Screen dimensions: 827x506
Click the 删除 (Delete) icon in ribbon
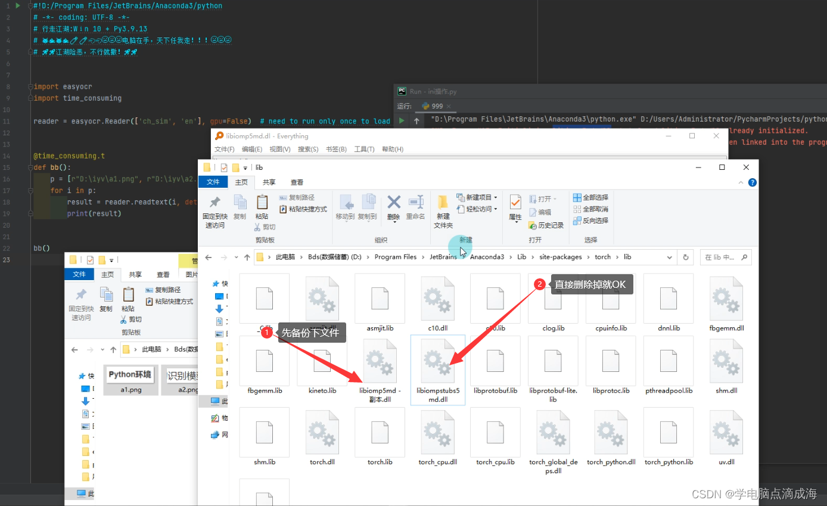(x=393, y=201)
